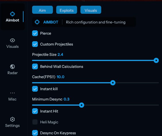Switch to the Aim tab
The image size is (162, 136).
(42, 10)
